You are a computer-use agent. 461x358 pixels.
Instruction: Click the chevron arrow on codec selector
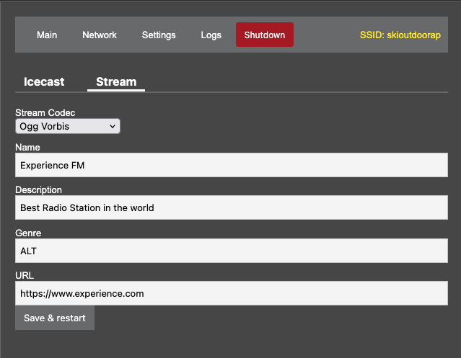coord(112,126)
